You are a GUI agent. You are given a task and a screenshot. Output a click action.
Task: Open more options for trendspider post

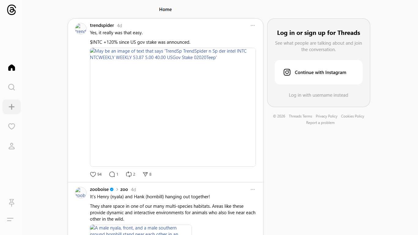click(x=252, y=25)
